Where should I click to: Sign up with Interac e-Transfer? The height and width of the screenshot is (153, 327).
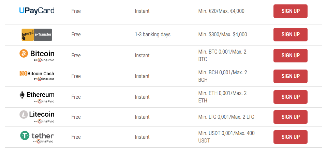pos(291,35)
